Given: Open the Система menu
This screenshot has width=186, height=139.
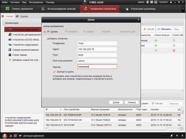Looking at the screenshot, I should [15, 2].
